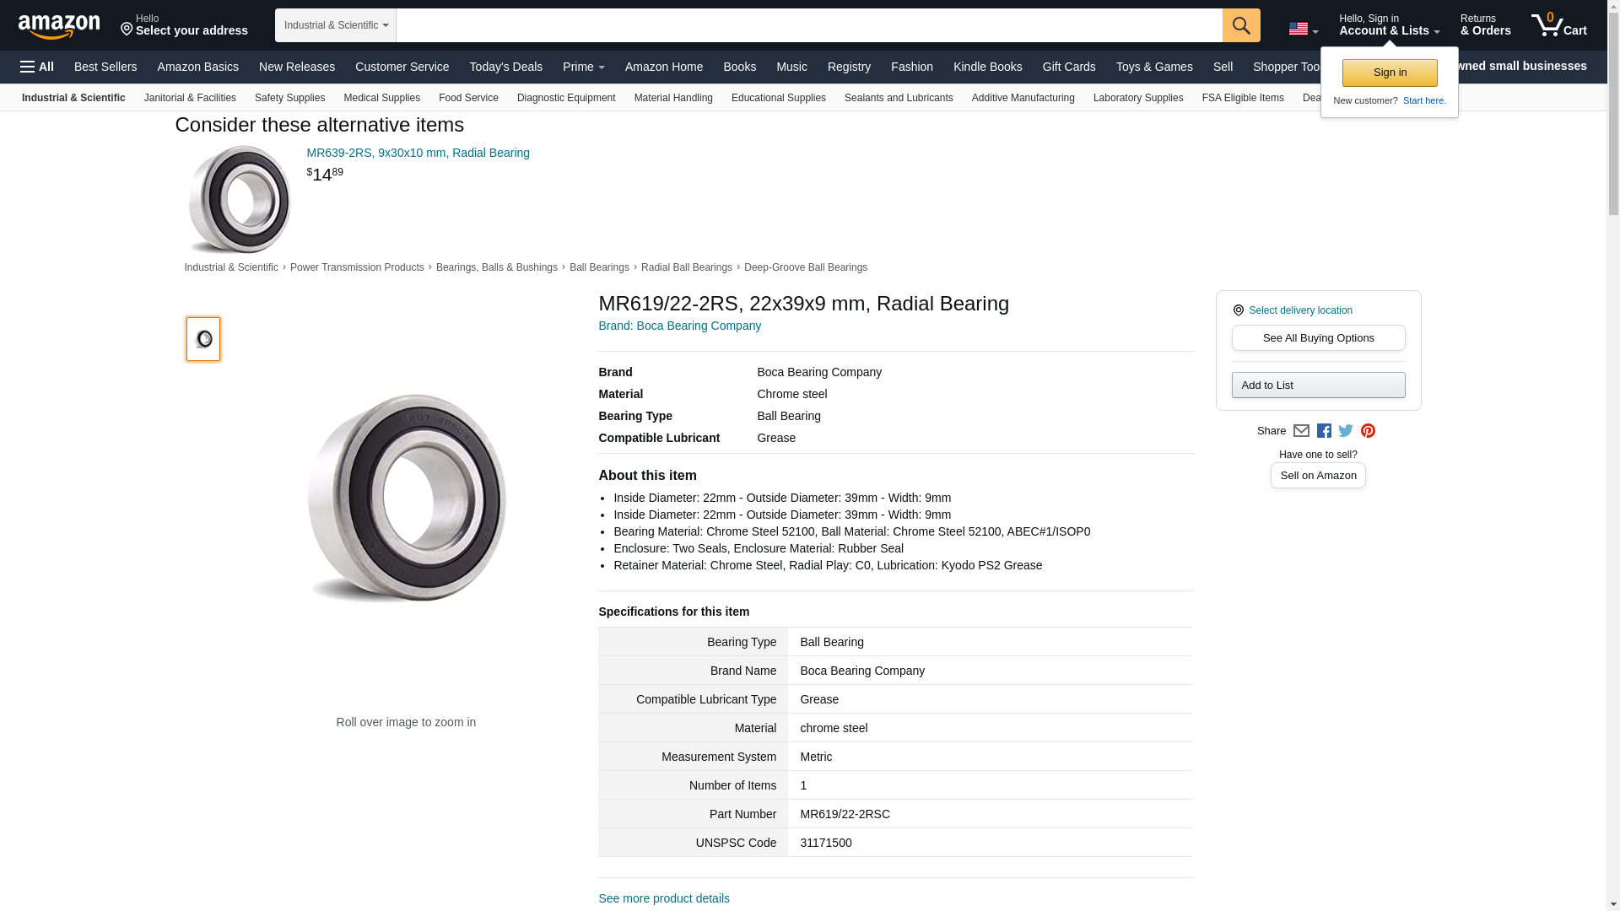1620x911 pixels.
Task: Share product on Twitter
Action: (1346, 431)
